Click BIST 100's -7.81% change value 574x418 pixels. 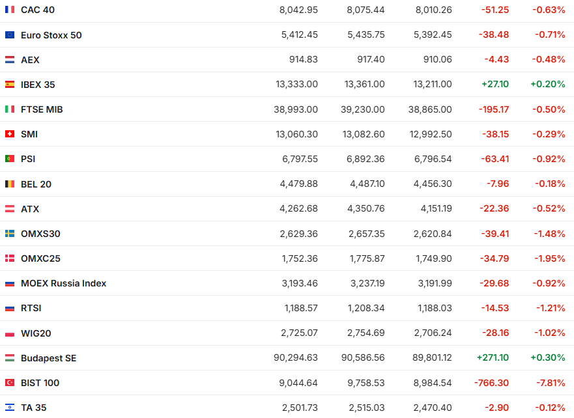point(548,383)
